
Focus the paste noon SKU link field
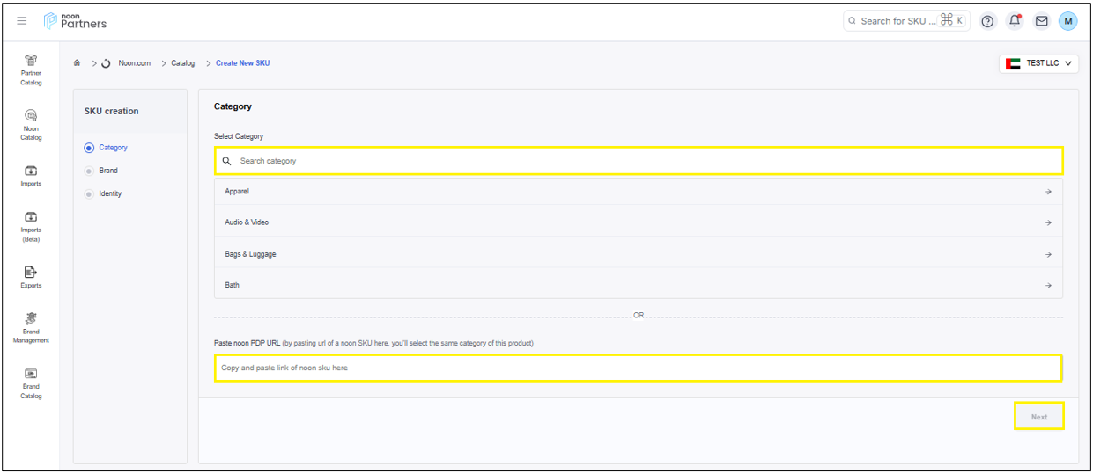pos(639,368)
